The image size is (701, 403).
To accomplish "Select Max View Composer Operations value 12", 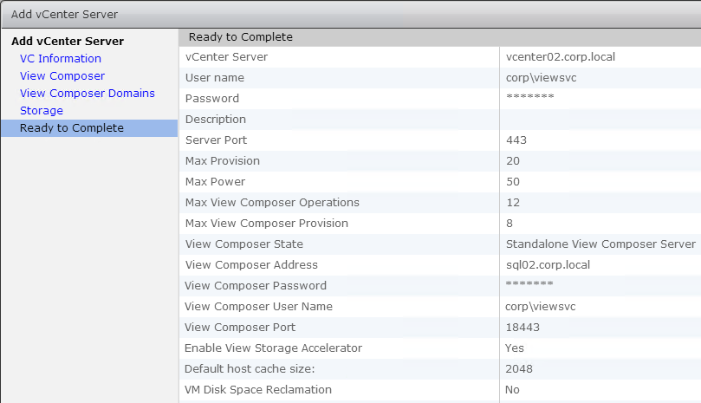I will (x=513, y=203).
